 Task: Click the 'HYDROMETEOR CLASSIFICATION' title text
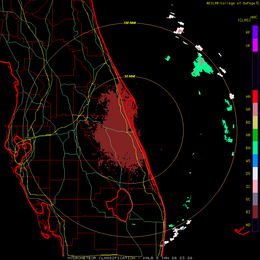101,258
